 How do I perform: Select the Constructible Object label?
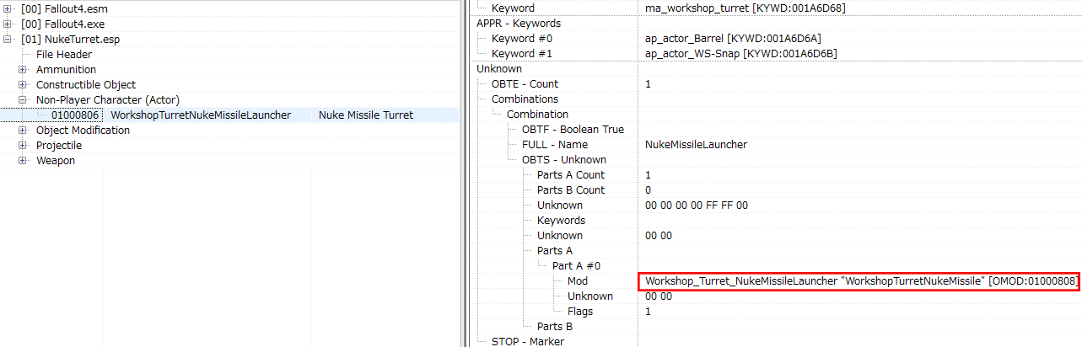(86, 84)
